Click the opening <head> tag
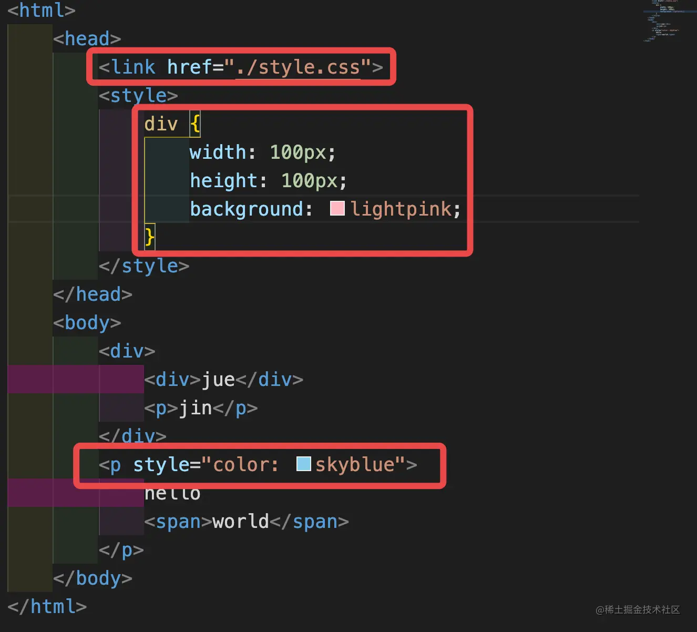 (x=87, y=38)
